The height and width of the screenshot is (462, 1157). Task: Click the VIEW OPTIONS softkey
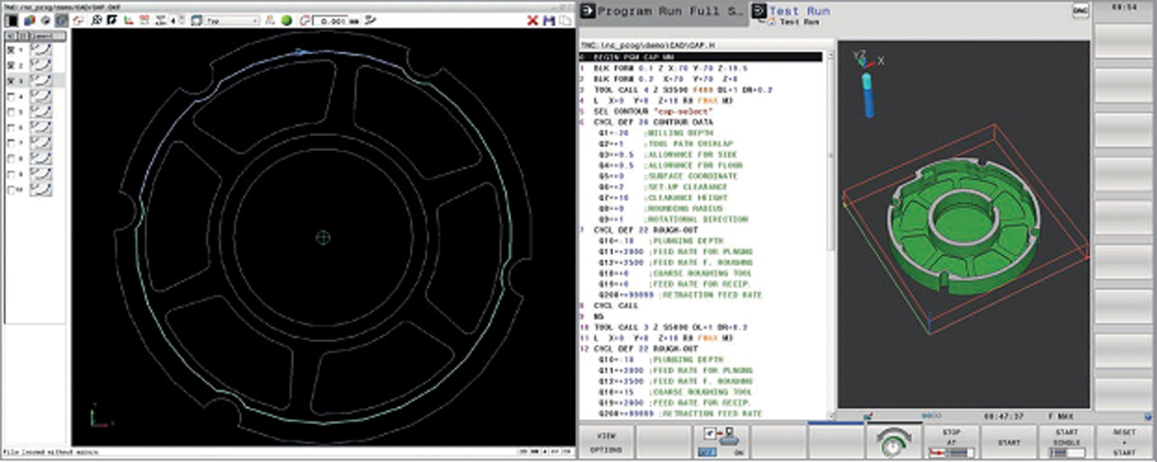(606, 440)
